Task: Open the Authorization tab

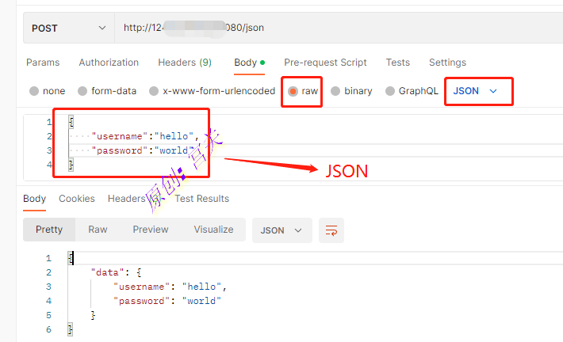Action: [109, 63]
